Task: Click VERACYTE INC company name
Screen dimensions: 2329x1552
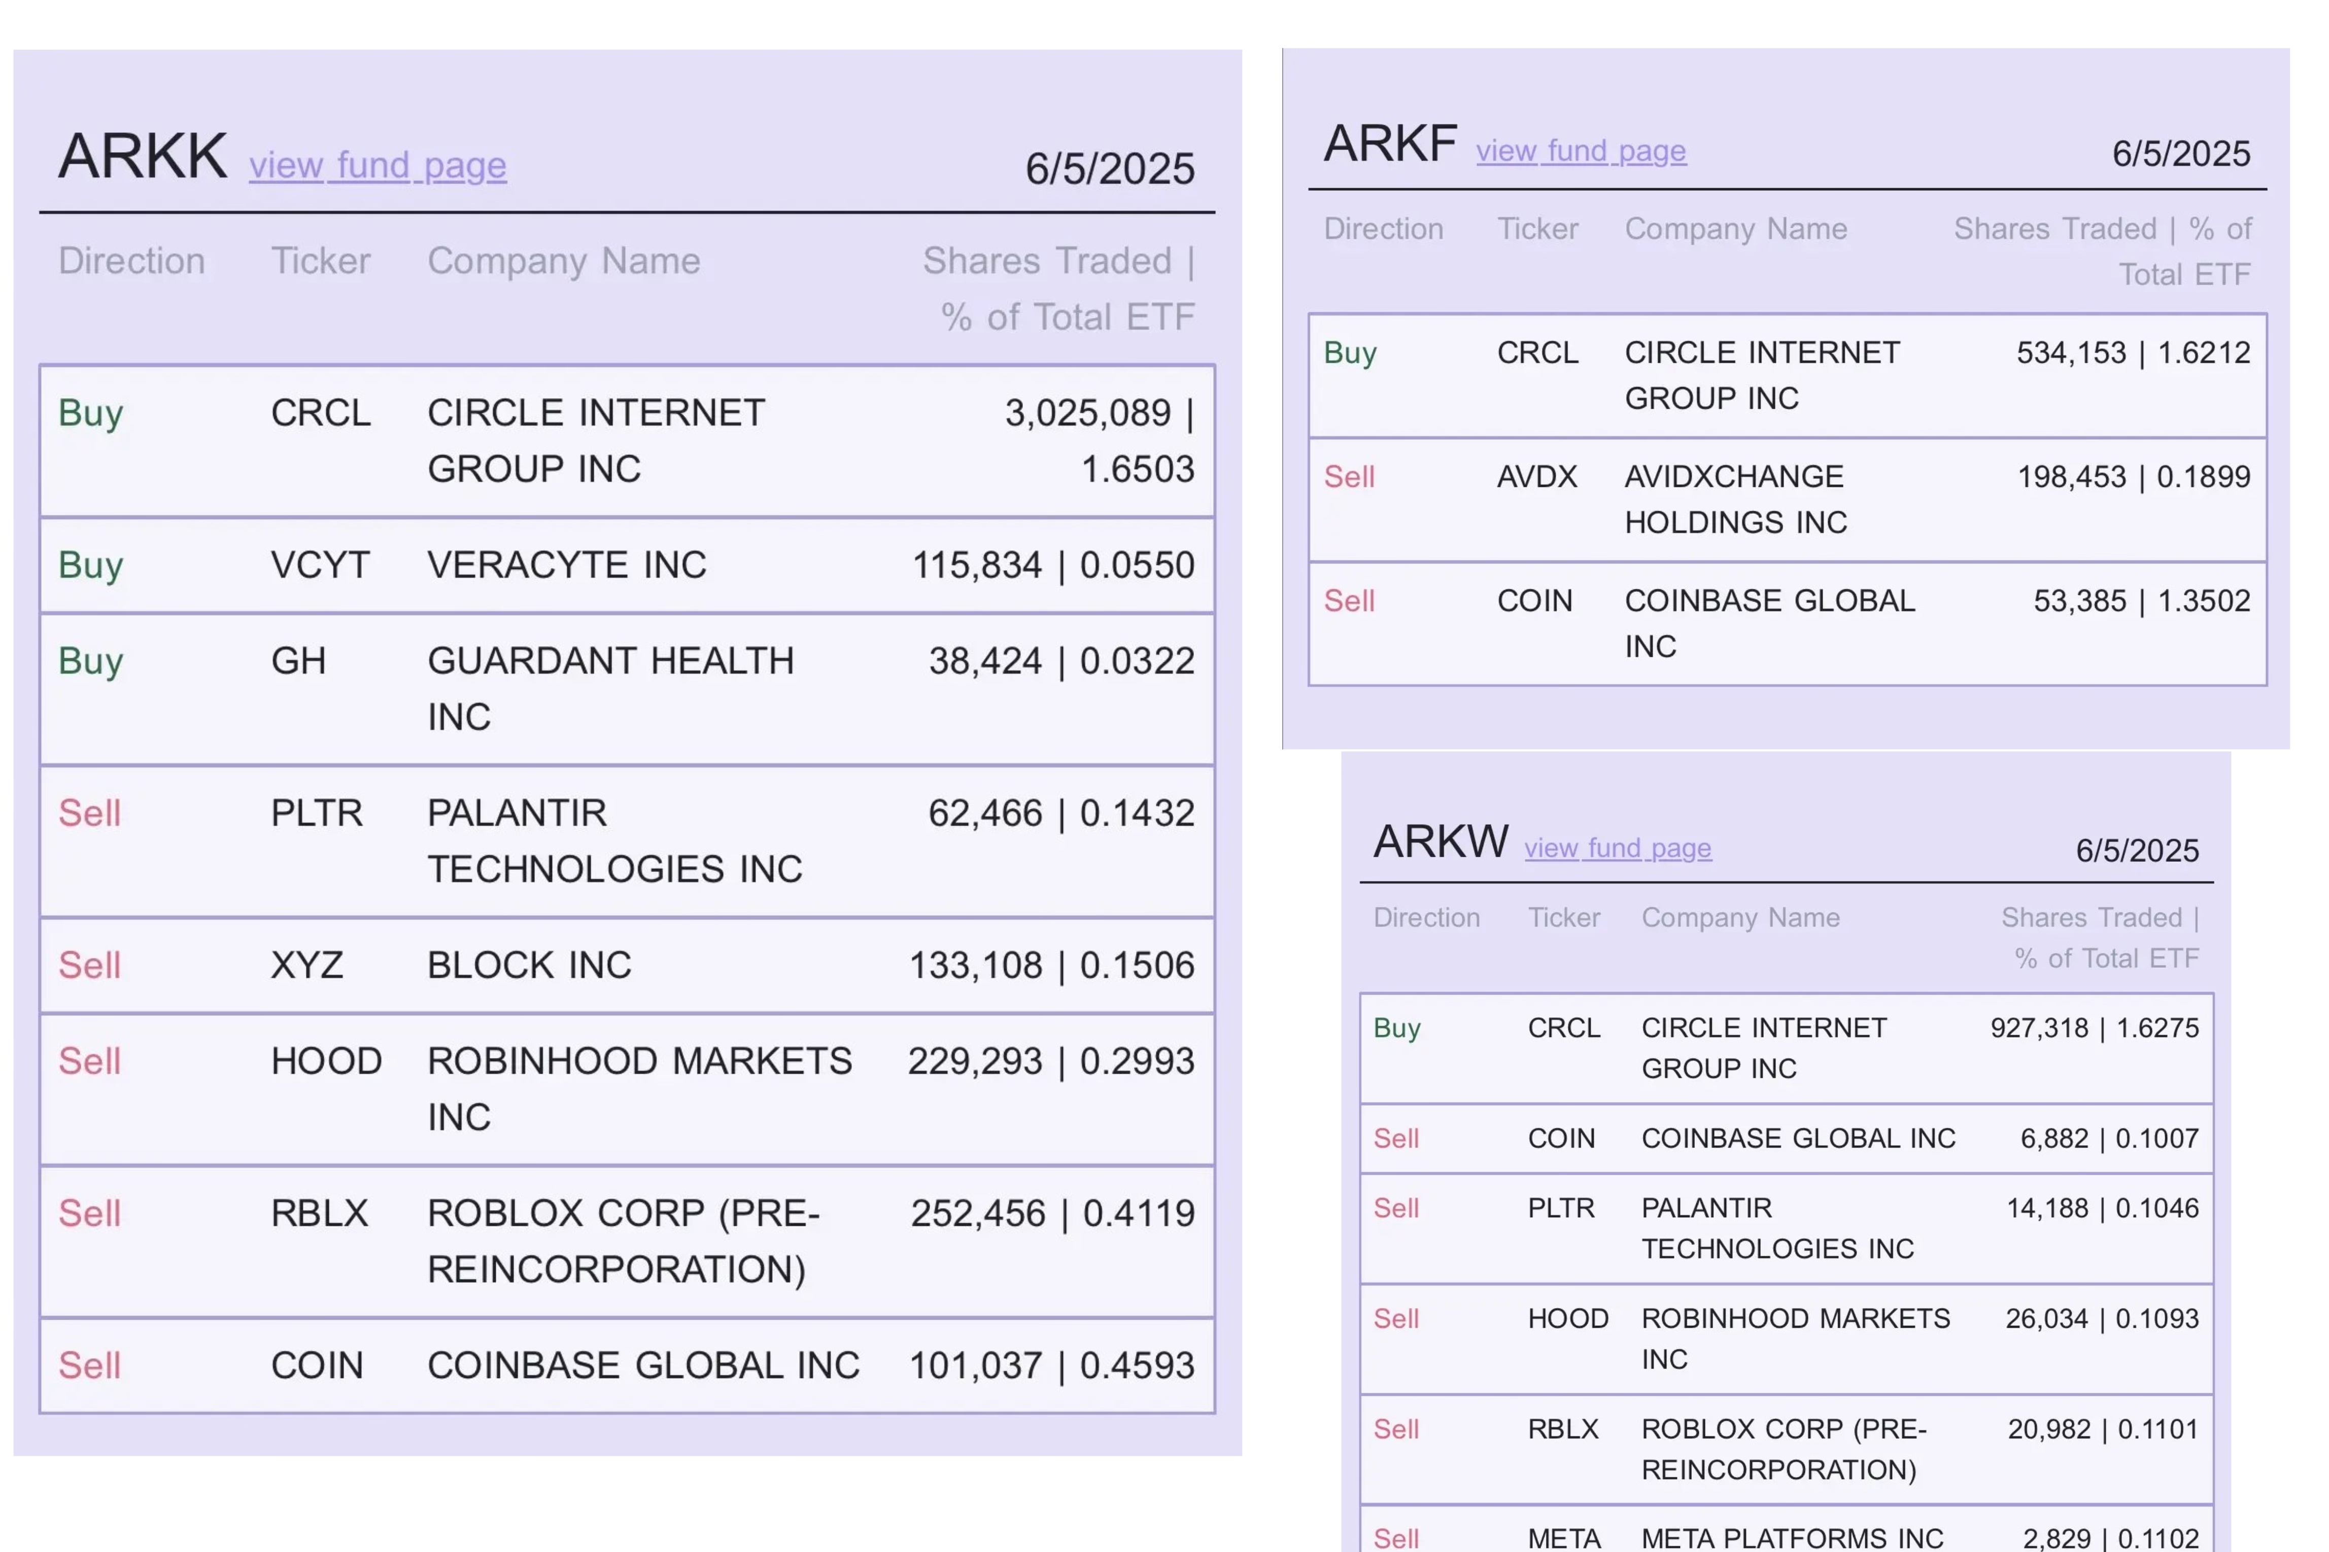Action: tap(566, 565)
